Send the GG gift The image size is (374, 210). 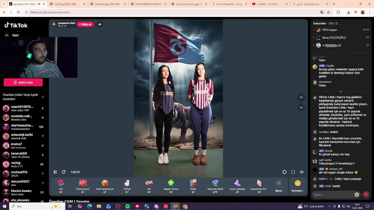[x=149, y=186]
